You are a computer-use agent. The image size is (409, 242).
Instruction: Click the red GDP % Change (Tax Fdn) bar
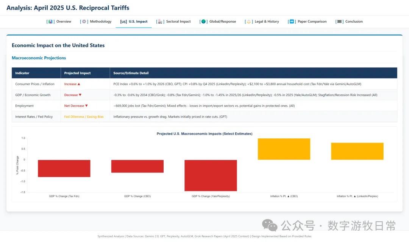pos(64,168)
